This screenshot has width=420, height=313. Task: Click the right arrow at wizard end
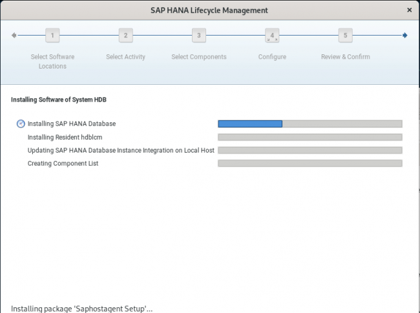(404, 36)
